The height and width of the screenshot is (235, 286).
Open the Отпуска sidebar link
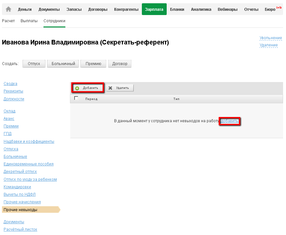(11, 149)
